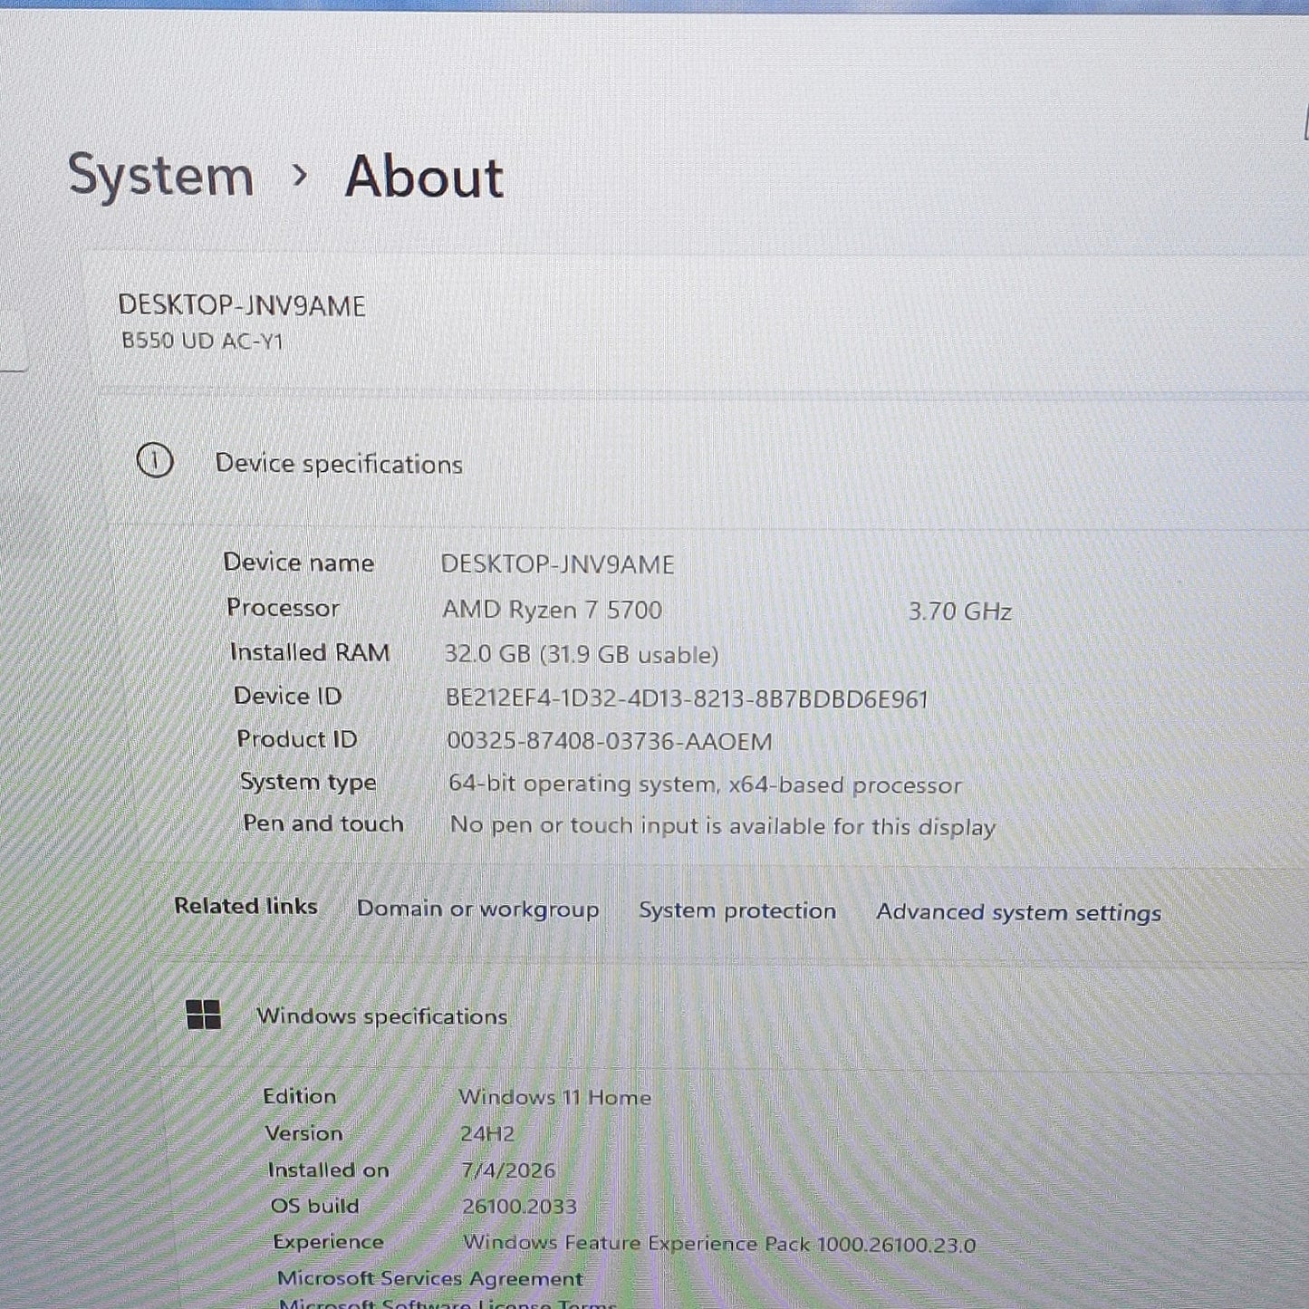Click the Processor label

[283, 607]
